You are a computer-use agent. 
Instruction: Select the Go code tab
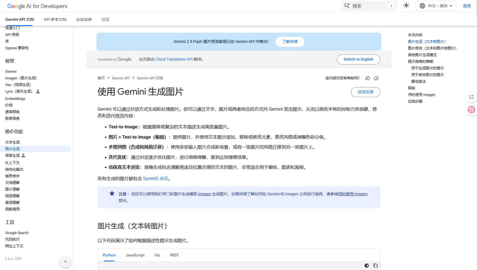point(157,255)
